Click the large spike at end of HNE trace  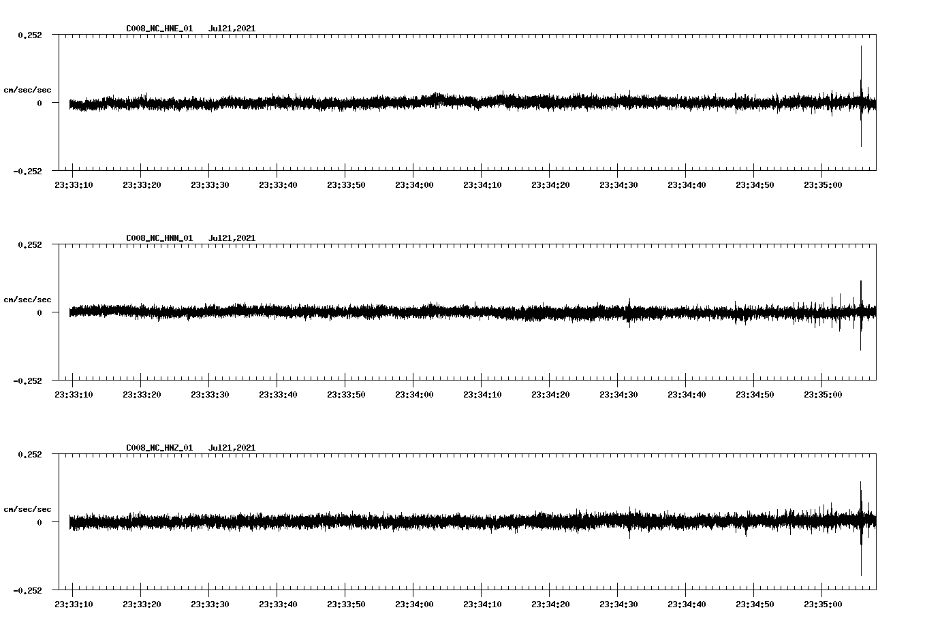pyautogui.click(x=862, y=95)
